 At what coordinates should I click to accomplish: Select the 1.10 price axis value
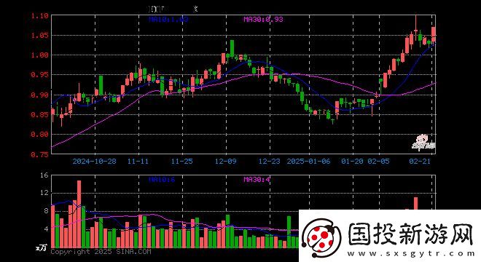point(40,15)
